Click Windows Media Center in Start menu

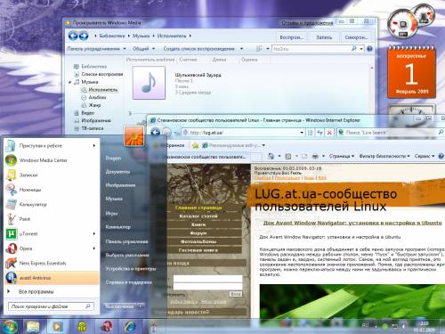[51, 160]
